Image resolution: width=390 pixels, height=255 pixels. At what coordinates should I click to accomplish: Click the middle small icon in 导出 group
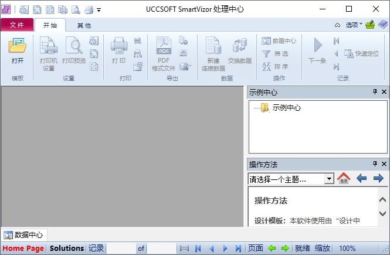[184, 53]
